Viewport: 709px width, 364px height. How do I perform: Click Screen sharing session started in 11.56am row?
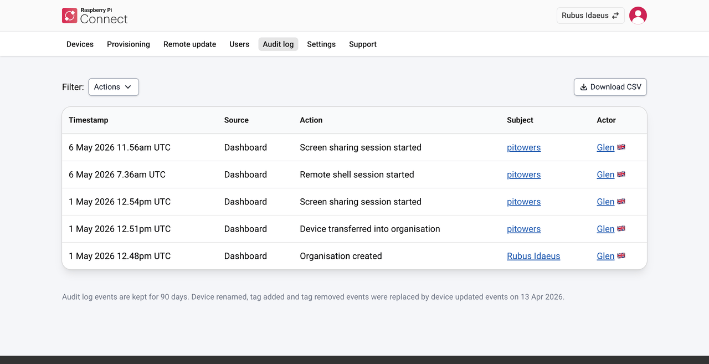361,147
